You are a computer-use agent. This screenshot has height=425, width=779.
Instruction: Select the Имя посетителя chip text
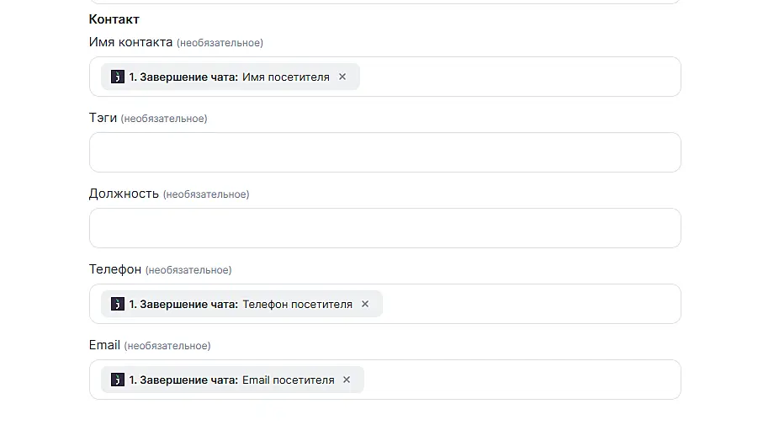(x=286, y=77)
